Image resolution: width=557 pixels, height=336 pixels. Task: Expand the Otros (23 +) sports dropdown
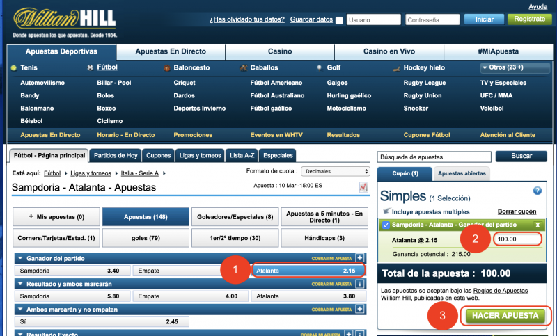click(x=515, y=67)
